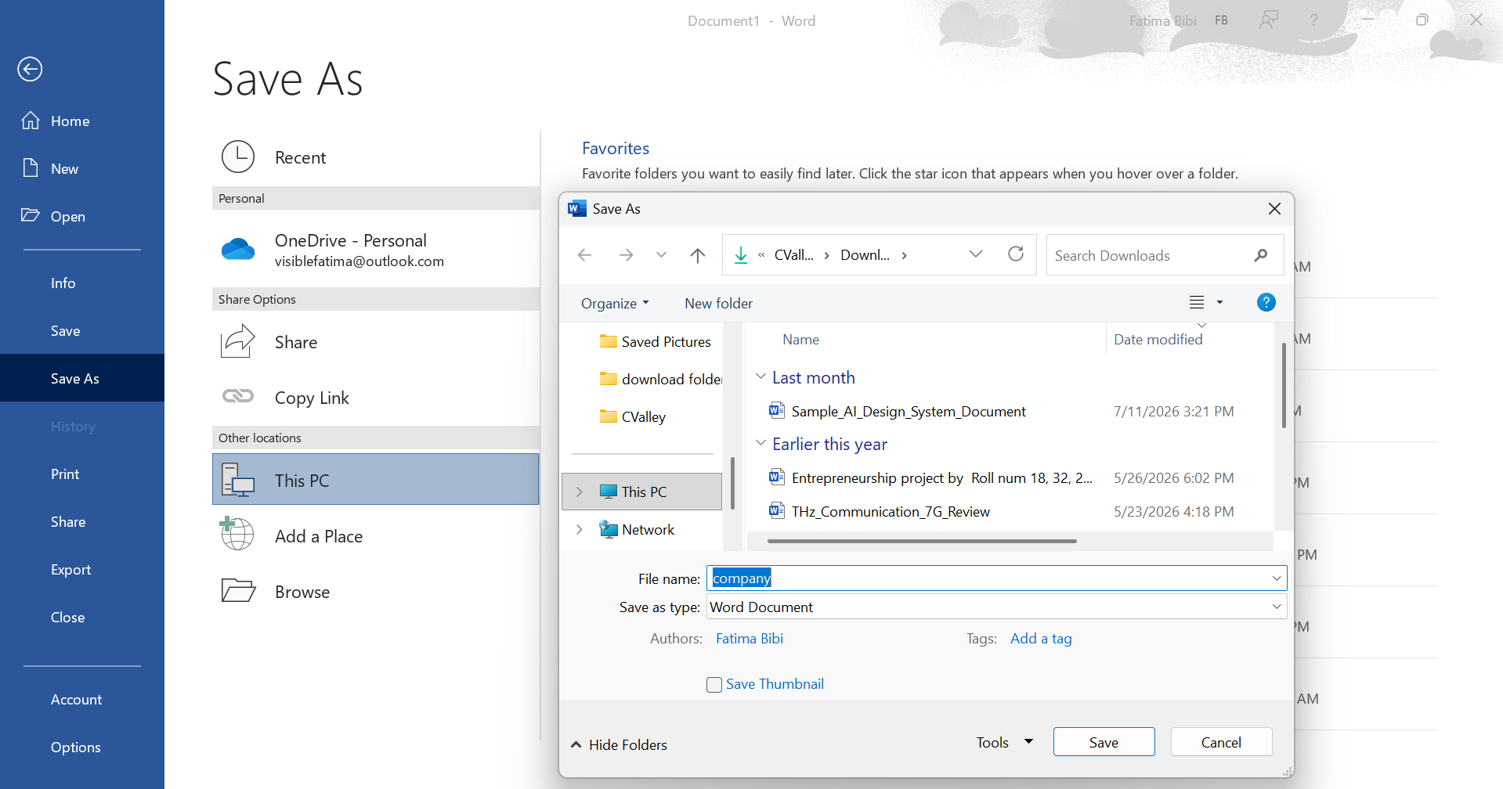This screenshot has height=789, width=1503.
Task: Open the File name dropdown arrow
Action: click(x=1277, y=578)
